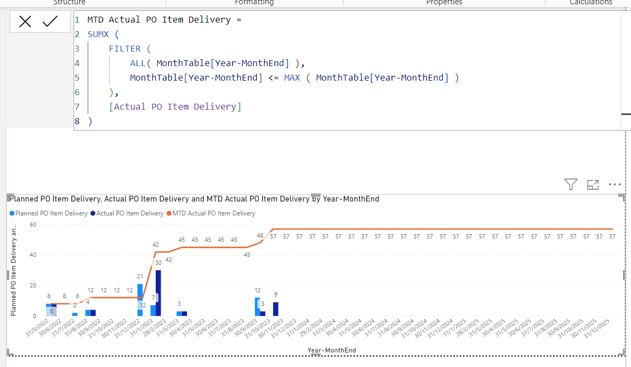The image size is (631, 367).
Task: Click the chart title text
Action: (x=194, y=199)
